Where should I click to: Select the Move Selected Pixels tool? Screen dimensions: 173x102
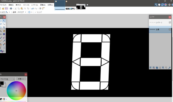point(4,21)
